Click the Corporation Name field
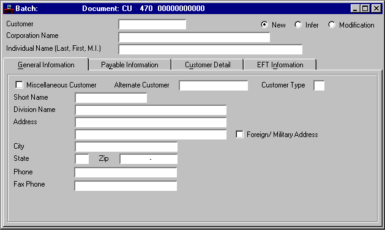385x230 pixels. 194,37
